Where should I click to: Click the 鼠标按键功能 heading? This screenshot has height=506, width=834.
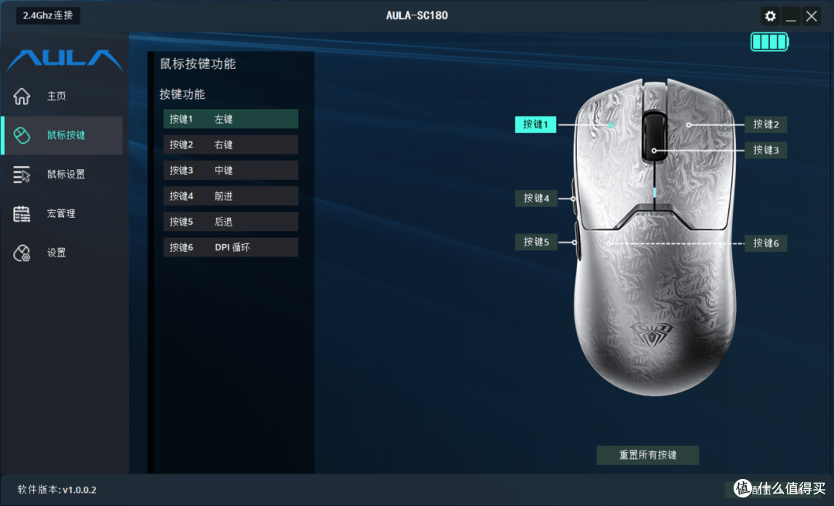pyautogui.click(x=198, y=64)
